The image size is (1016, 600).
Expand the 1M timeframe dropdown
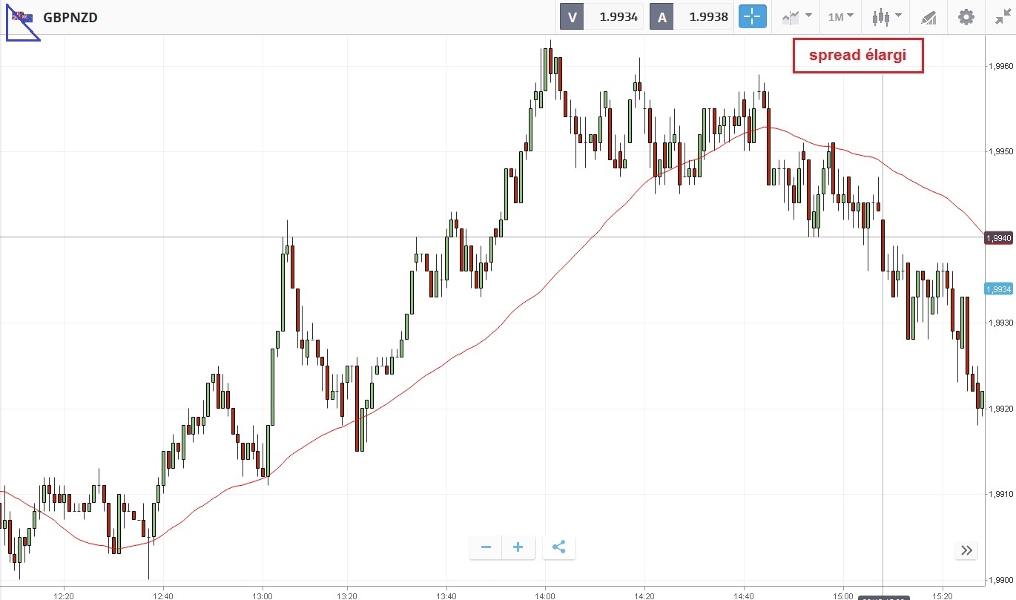tap(840, 16)
